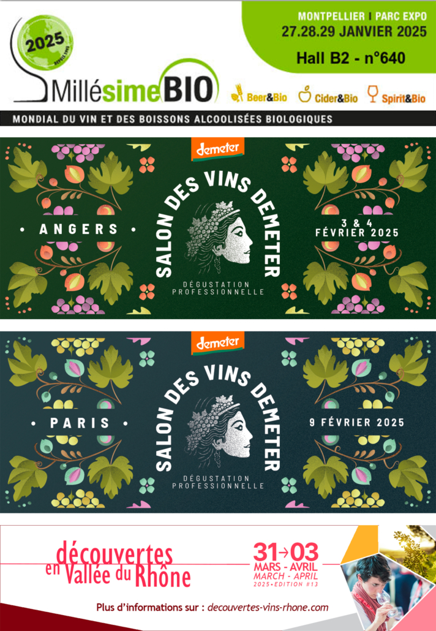Click the Cider&Bio apple icon
436x631 pixels.
click(305, 94)
